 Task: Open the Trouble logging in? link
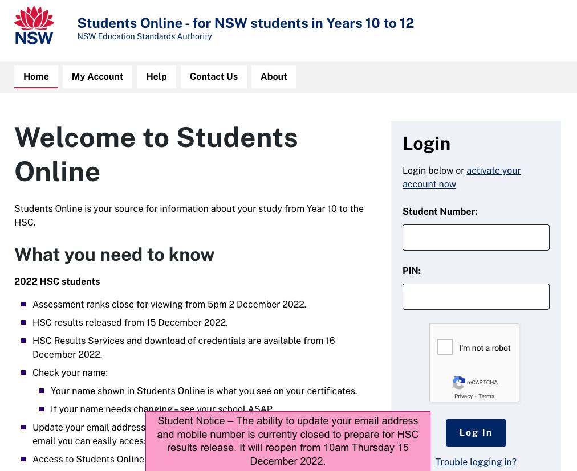476,462
